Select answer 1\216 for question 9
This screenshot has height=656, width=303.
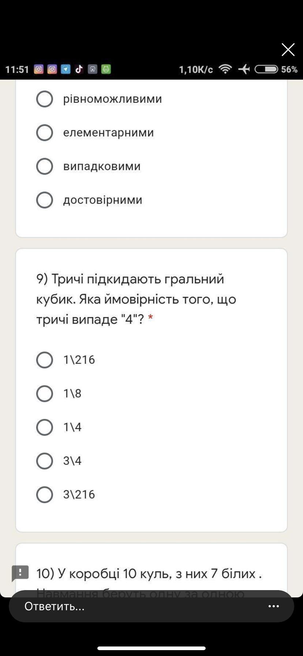click(x=45, y=360)
